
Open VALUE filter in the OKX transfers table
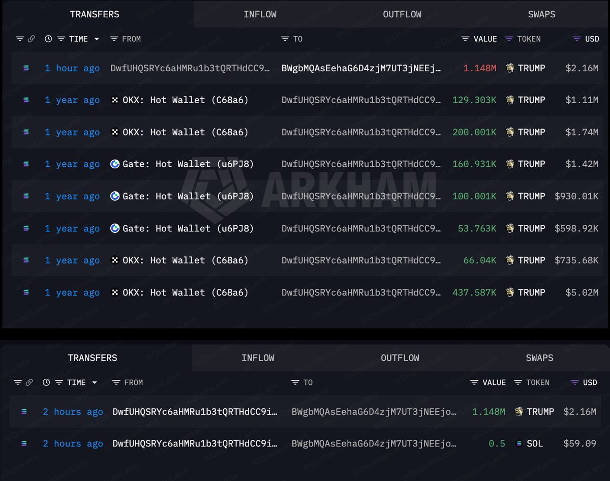(465, 39)
